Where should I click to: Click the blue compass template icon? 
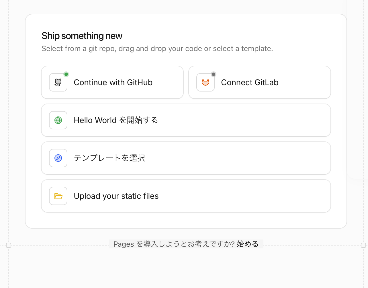click(58, 158)
